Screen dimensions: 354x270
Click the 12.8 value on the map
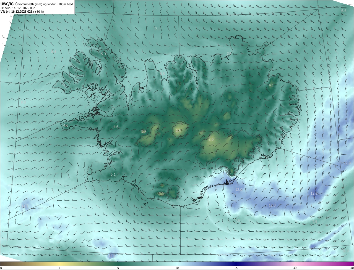[x=314, y=194]
